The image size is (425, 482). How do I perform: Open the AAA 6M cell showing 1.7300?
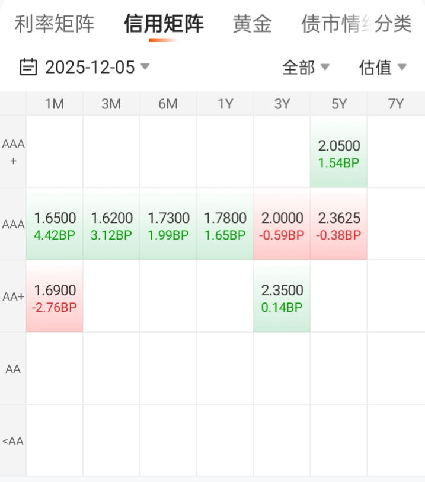coord(168,225)
